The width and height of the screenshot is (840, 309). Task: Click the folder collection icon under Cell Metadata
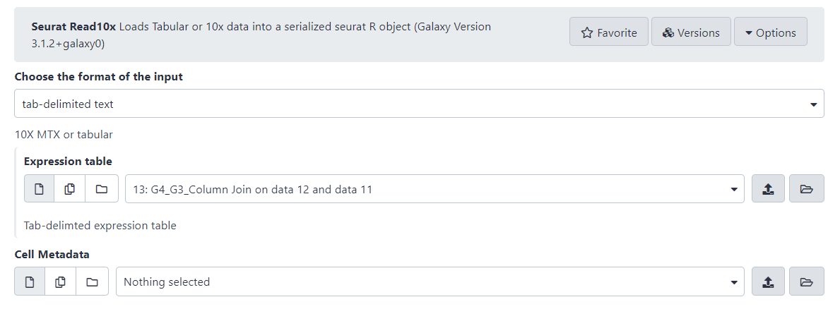pyautogui.click(x=93, y=281)
